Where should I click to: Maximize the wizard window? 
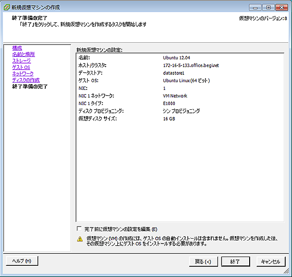click(268, 8)
